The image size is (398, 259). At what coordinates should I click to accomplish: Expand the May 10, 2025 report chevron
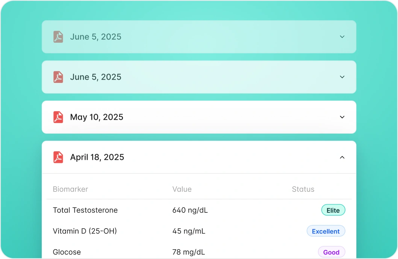(342, 117)
